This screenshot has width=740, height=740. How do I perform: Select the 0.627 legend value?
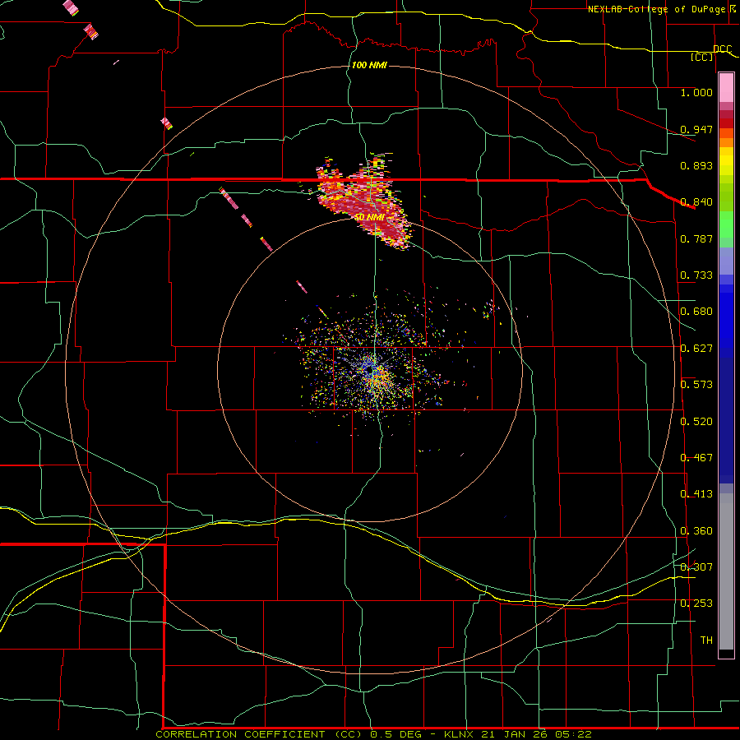[696, 349]
